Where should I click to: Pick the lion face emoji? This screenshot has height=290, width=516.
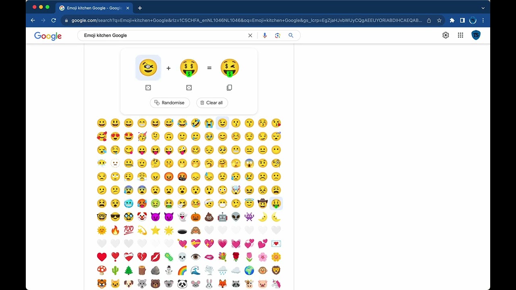click(276, 270)
